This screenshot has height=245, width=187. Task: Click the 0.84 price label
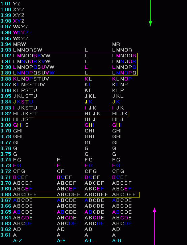point(6,102)
